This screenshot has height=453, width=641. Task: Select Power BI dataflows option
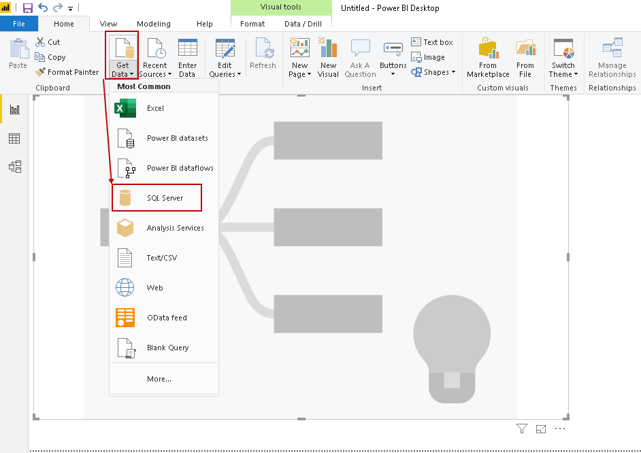[164, 168]
